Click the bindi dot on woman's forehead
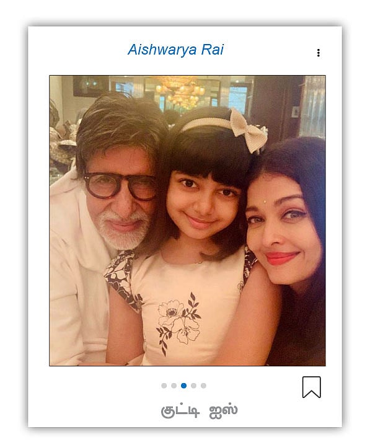Viewport: 370px width, 442px height. coord(265,201)
